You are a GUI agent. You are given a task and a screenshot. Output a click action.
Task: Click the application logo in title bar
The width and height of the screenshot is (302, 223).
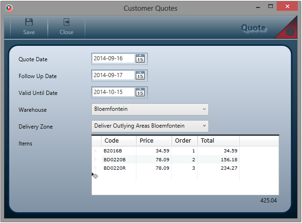(8, 8)
